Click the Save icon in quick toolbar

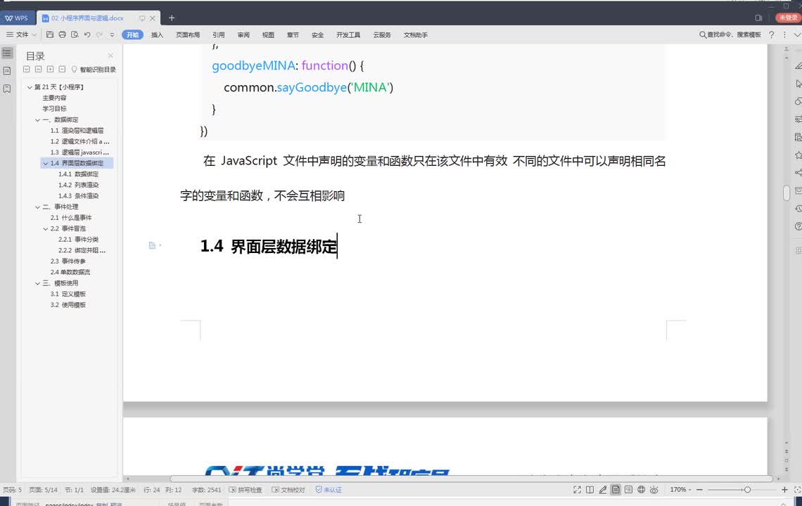pos(50,34)
